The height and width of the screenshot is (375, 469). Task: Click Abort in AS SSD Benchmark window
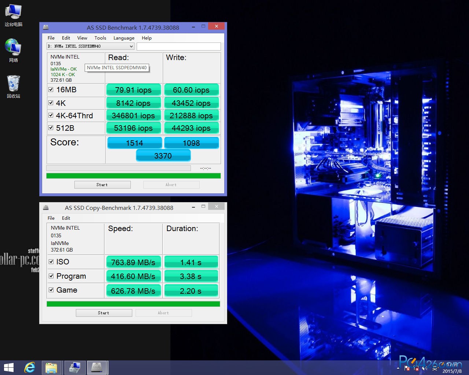coord(171,185)
